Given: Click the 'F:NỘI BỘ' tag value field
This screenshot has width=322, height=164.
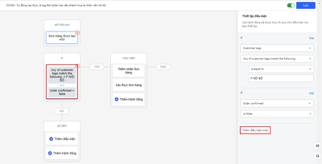Looking at the screenshot, I should point(281,78).
